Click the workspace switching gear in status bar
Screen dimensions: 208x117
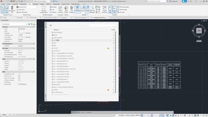pos(185,115)
